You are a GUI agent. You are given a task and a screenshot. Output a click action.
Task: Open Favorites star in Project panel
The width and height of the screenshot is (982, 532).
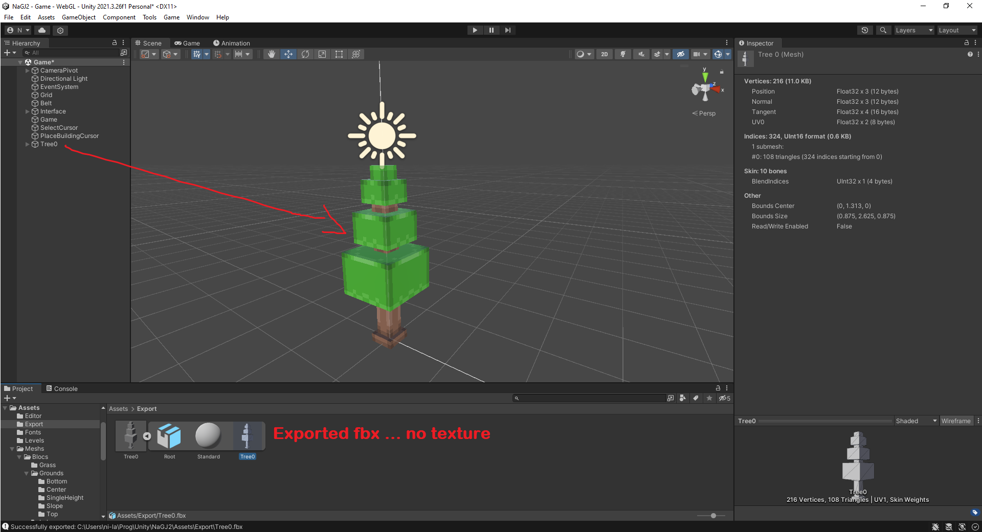coord(709,398)
